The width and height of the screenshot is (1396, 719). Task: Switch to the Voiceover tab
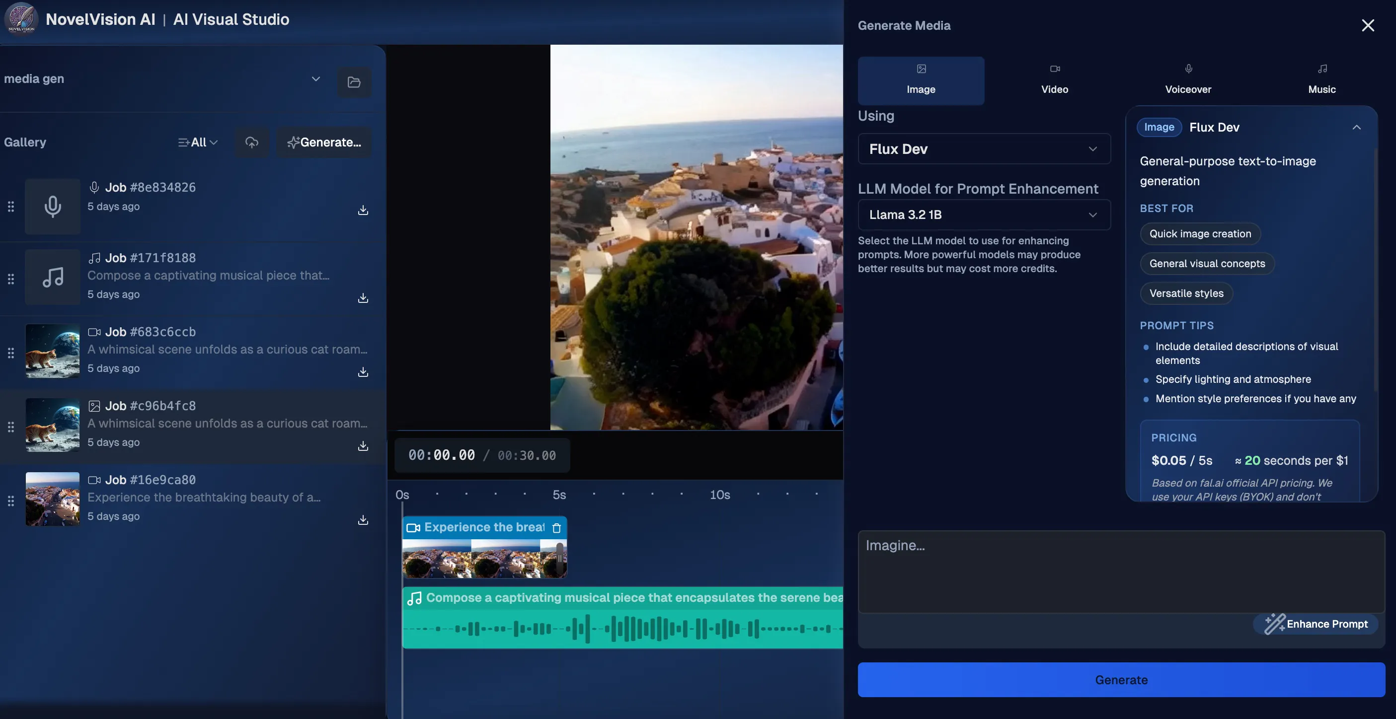[1188, 80]
